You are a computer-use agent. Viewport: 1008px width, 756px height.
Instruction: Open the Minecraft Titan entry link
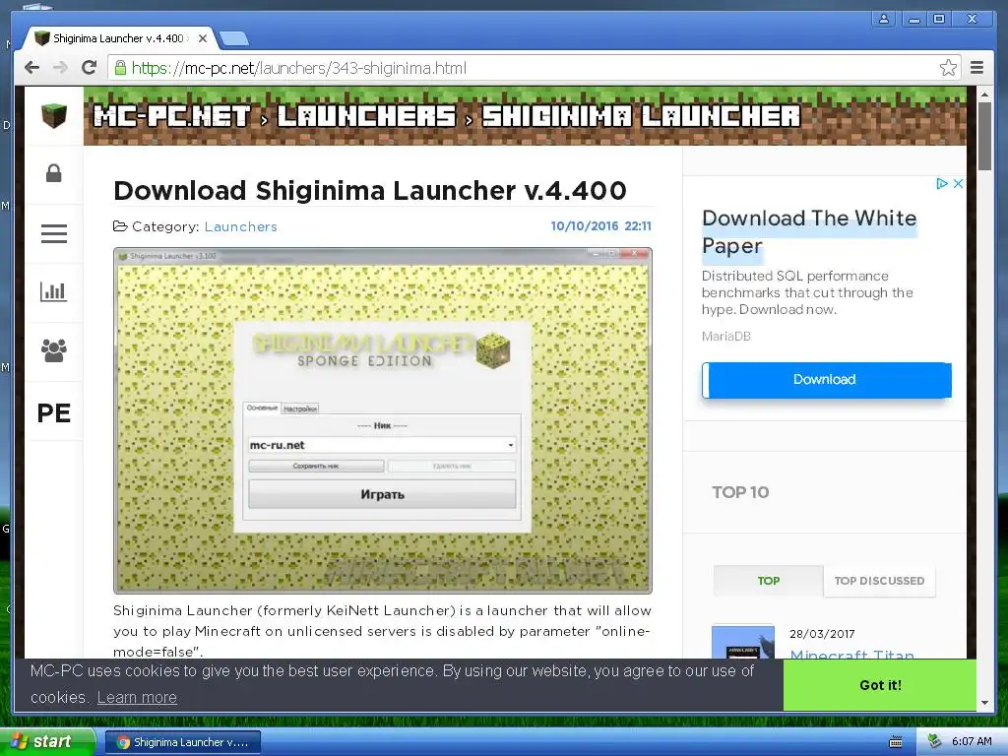[852, 654]
